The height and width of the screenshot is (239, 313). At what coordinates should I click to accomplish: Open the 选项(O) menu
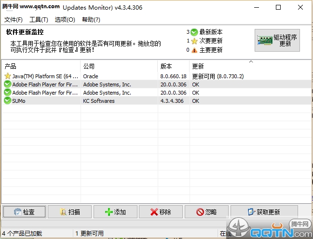65,20
